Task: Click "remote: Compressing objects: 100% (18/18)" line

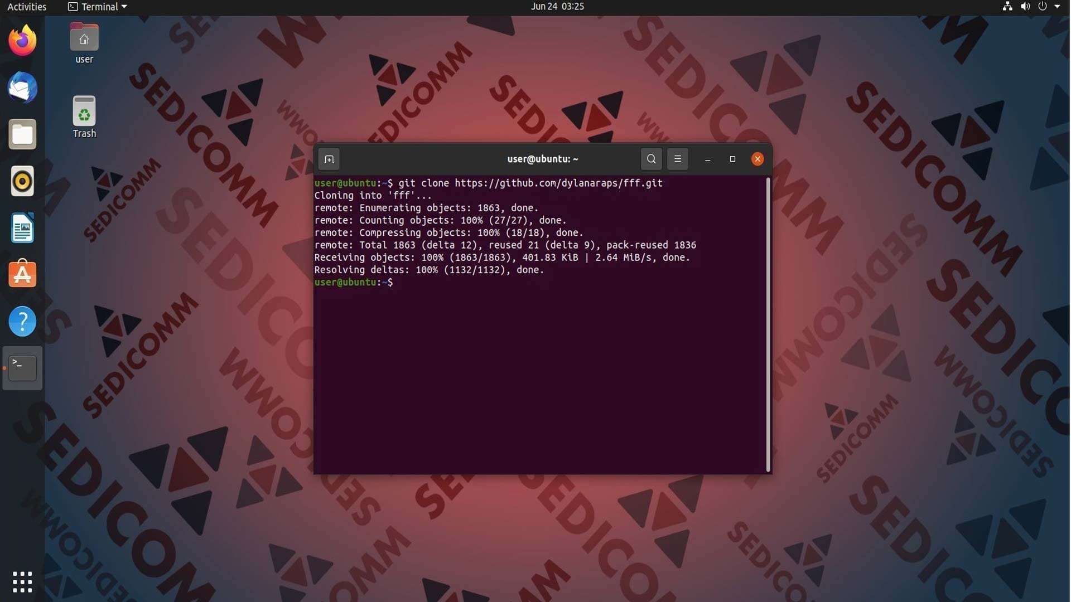Action: pos(448,232)
